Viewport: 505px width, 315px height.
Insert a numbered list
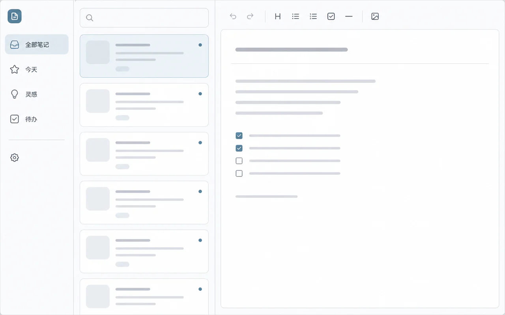pyautogui.click(x=313, y=16)
